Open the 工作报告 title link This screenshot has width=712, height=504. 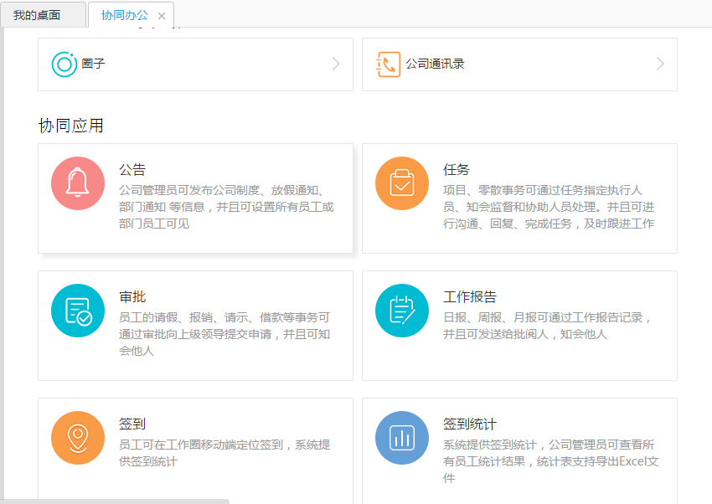(x=470, y=297)
